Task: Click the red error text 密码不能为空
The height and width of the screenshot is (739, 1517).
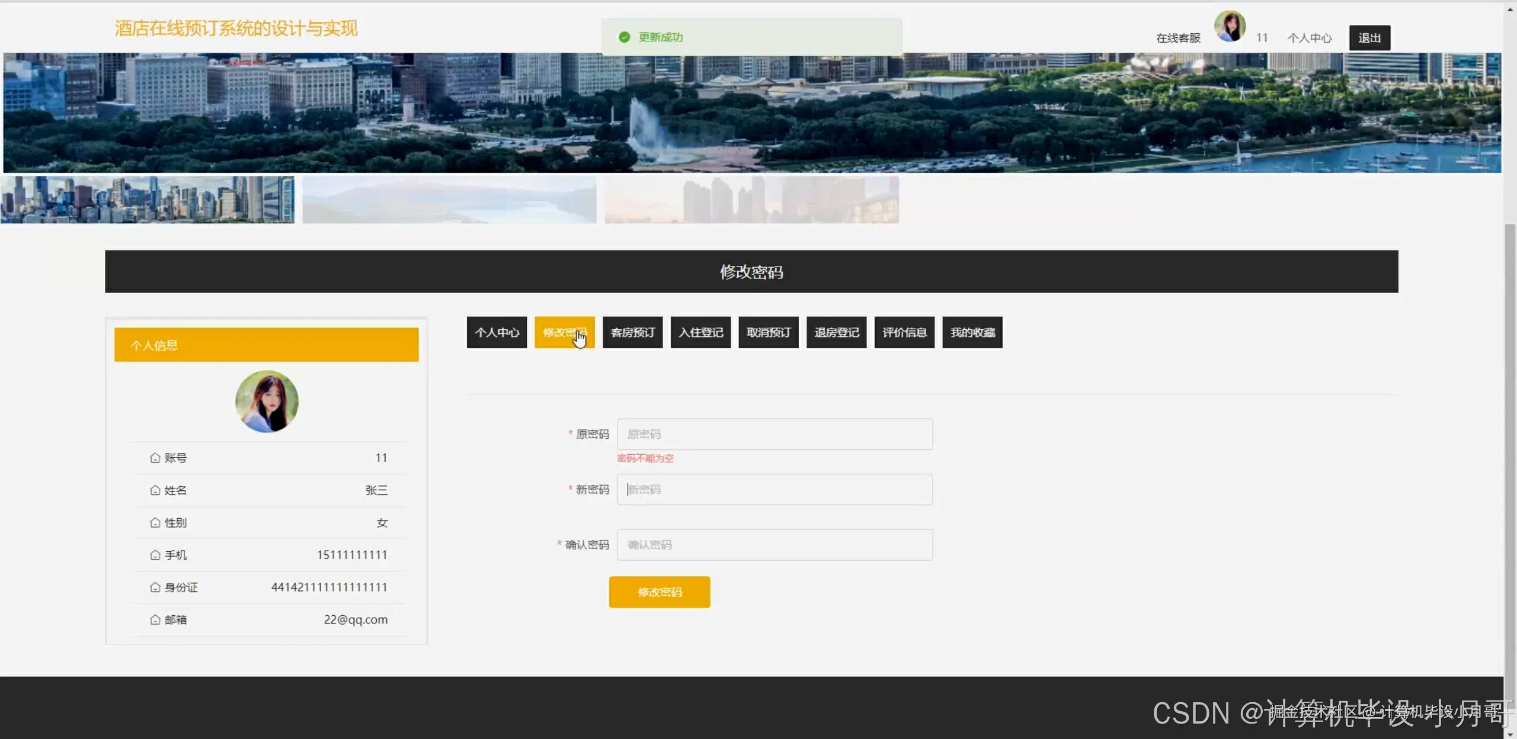Action: [x=645, y=458]
